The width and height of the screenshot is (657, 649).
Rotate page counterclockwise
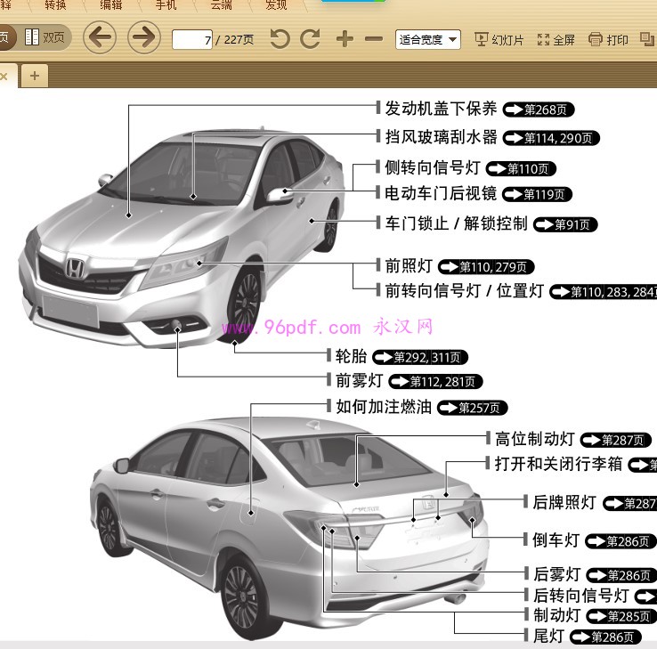click(x=280, y=39)
